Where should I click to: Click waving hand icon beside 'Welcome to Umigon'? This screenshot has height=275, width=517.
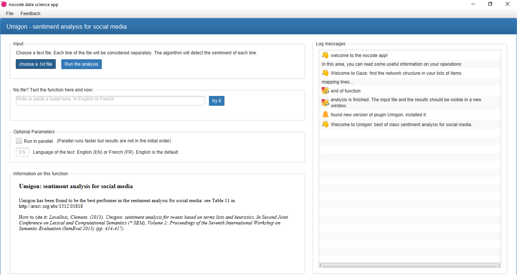click(325, 124)
